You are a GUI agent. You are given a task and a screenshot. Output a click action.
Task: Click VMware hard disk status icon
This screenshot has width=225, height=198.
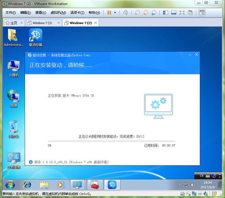click(x=183, y=194)
